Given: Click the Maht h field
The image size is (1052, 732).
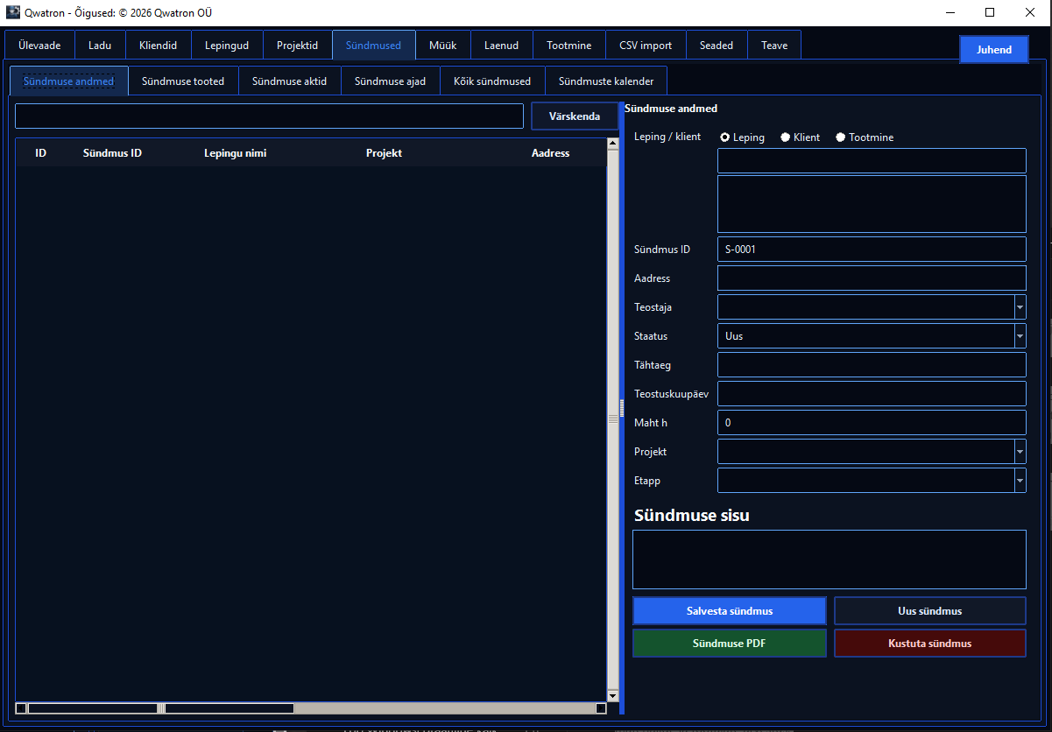Looking at the screenshot, I should click(x=872, y=423).
